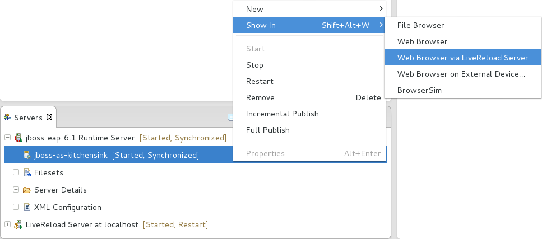The image size is (542, 239).
Task: Select Full Publish from the context menu
Action: pyautogui.click(x=267, y=130)
